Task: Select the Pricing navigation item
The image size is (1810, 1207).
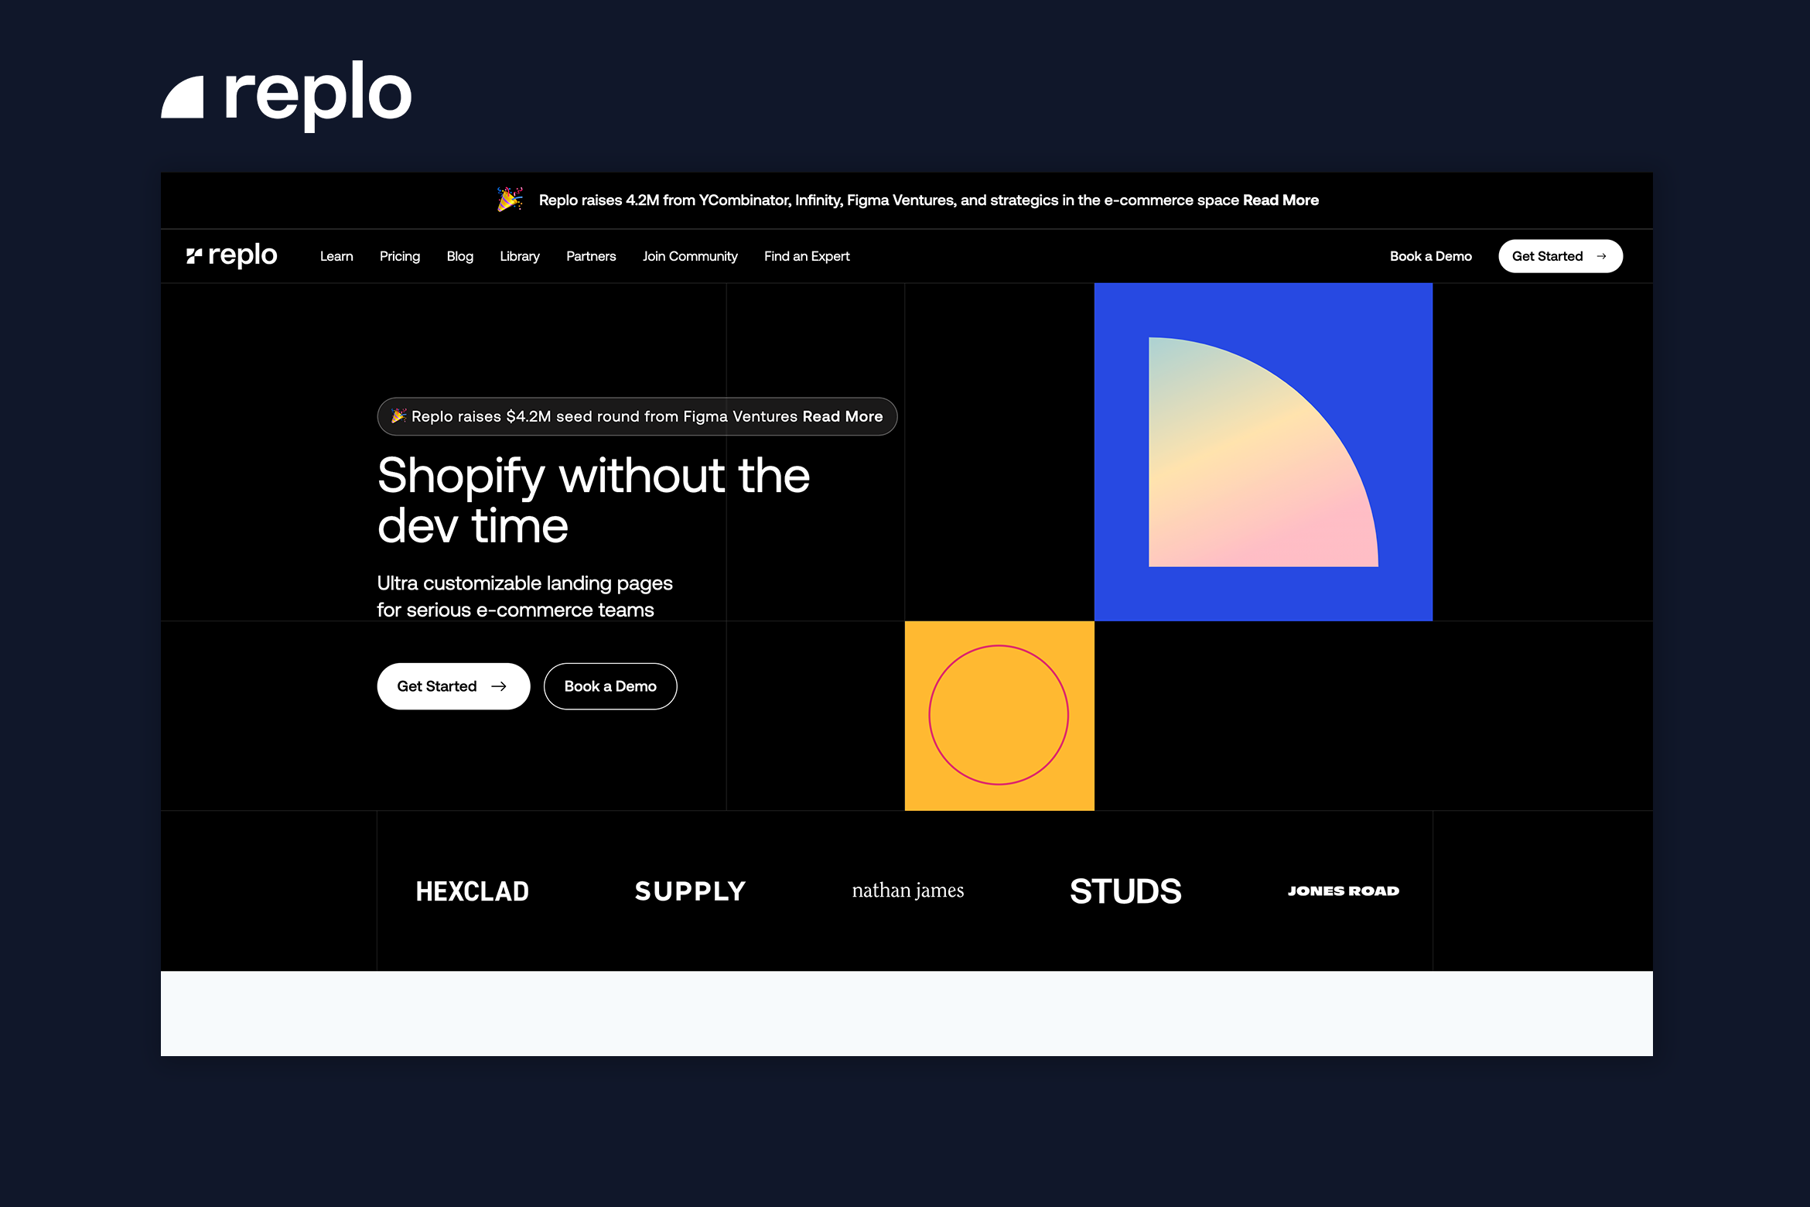Action: 398,256
